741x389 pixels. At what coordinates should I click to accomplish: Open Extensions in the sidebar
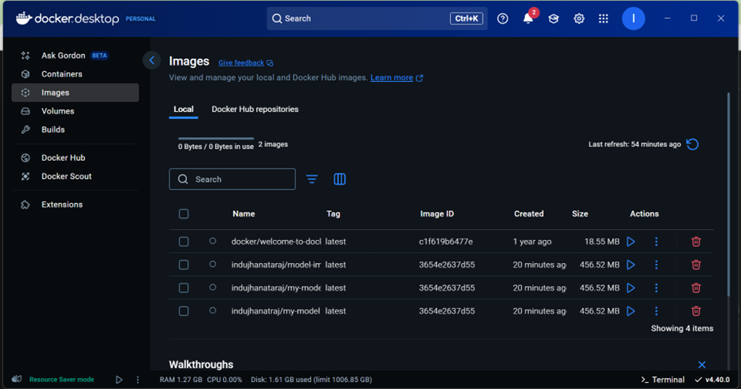pyautogui.click(x=75, y=205)
